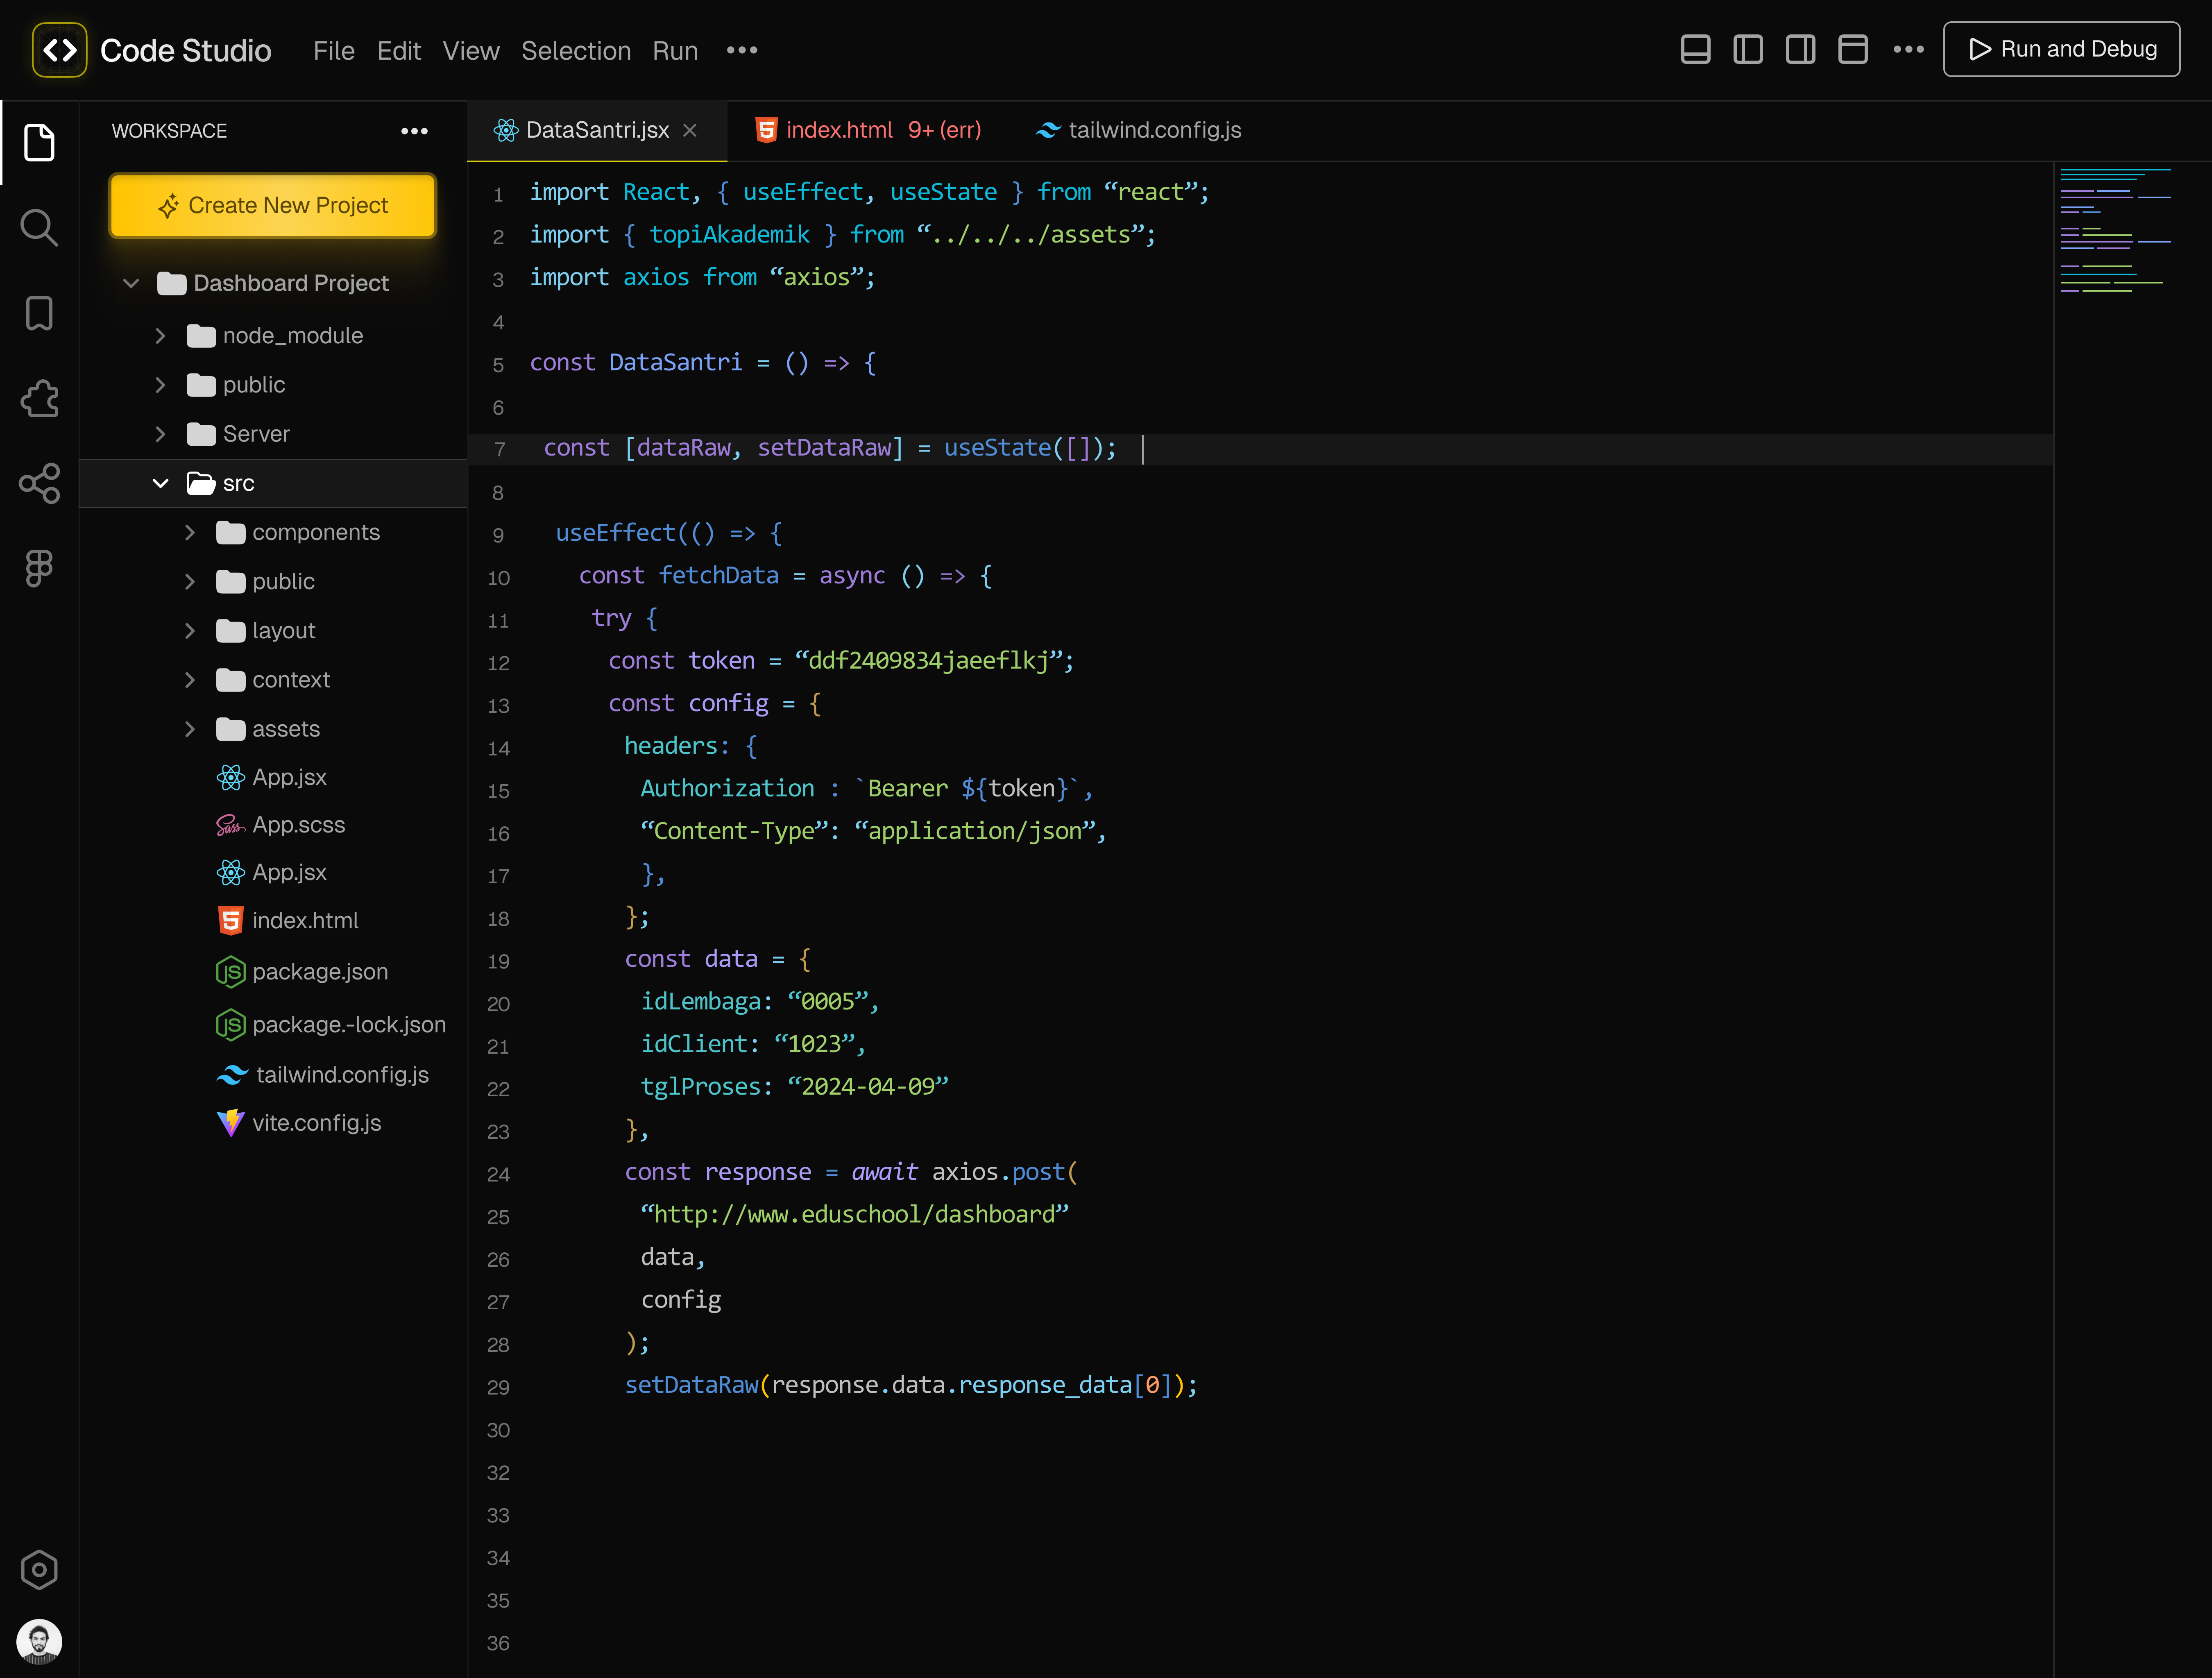
Task: Open the Extensions puzzle icon in sidebar
Action: pos(39,398)
